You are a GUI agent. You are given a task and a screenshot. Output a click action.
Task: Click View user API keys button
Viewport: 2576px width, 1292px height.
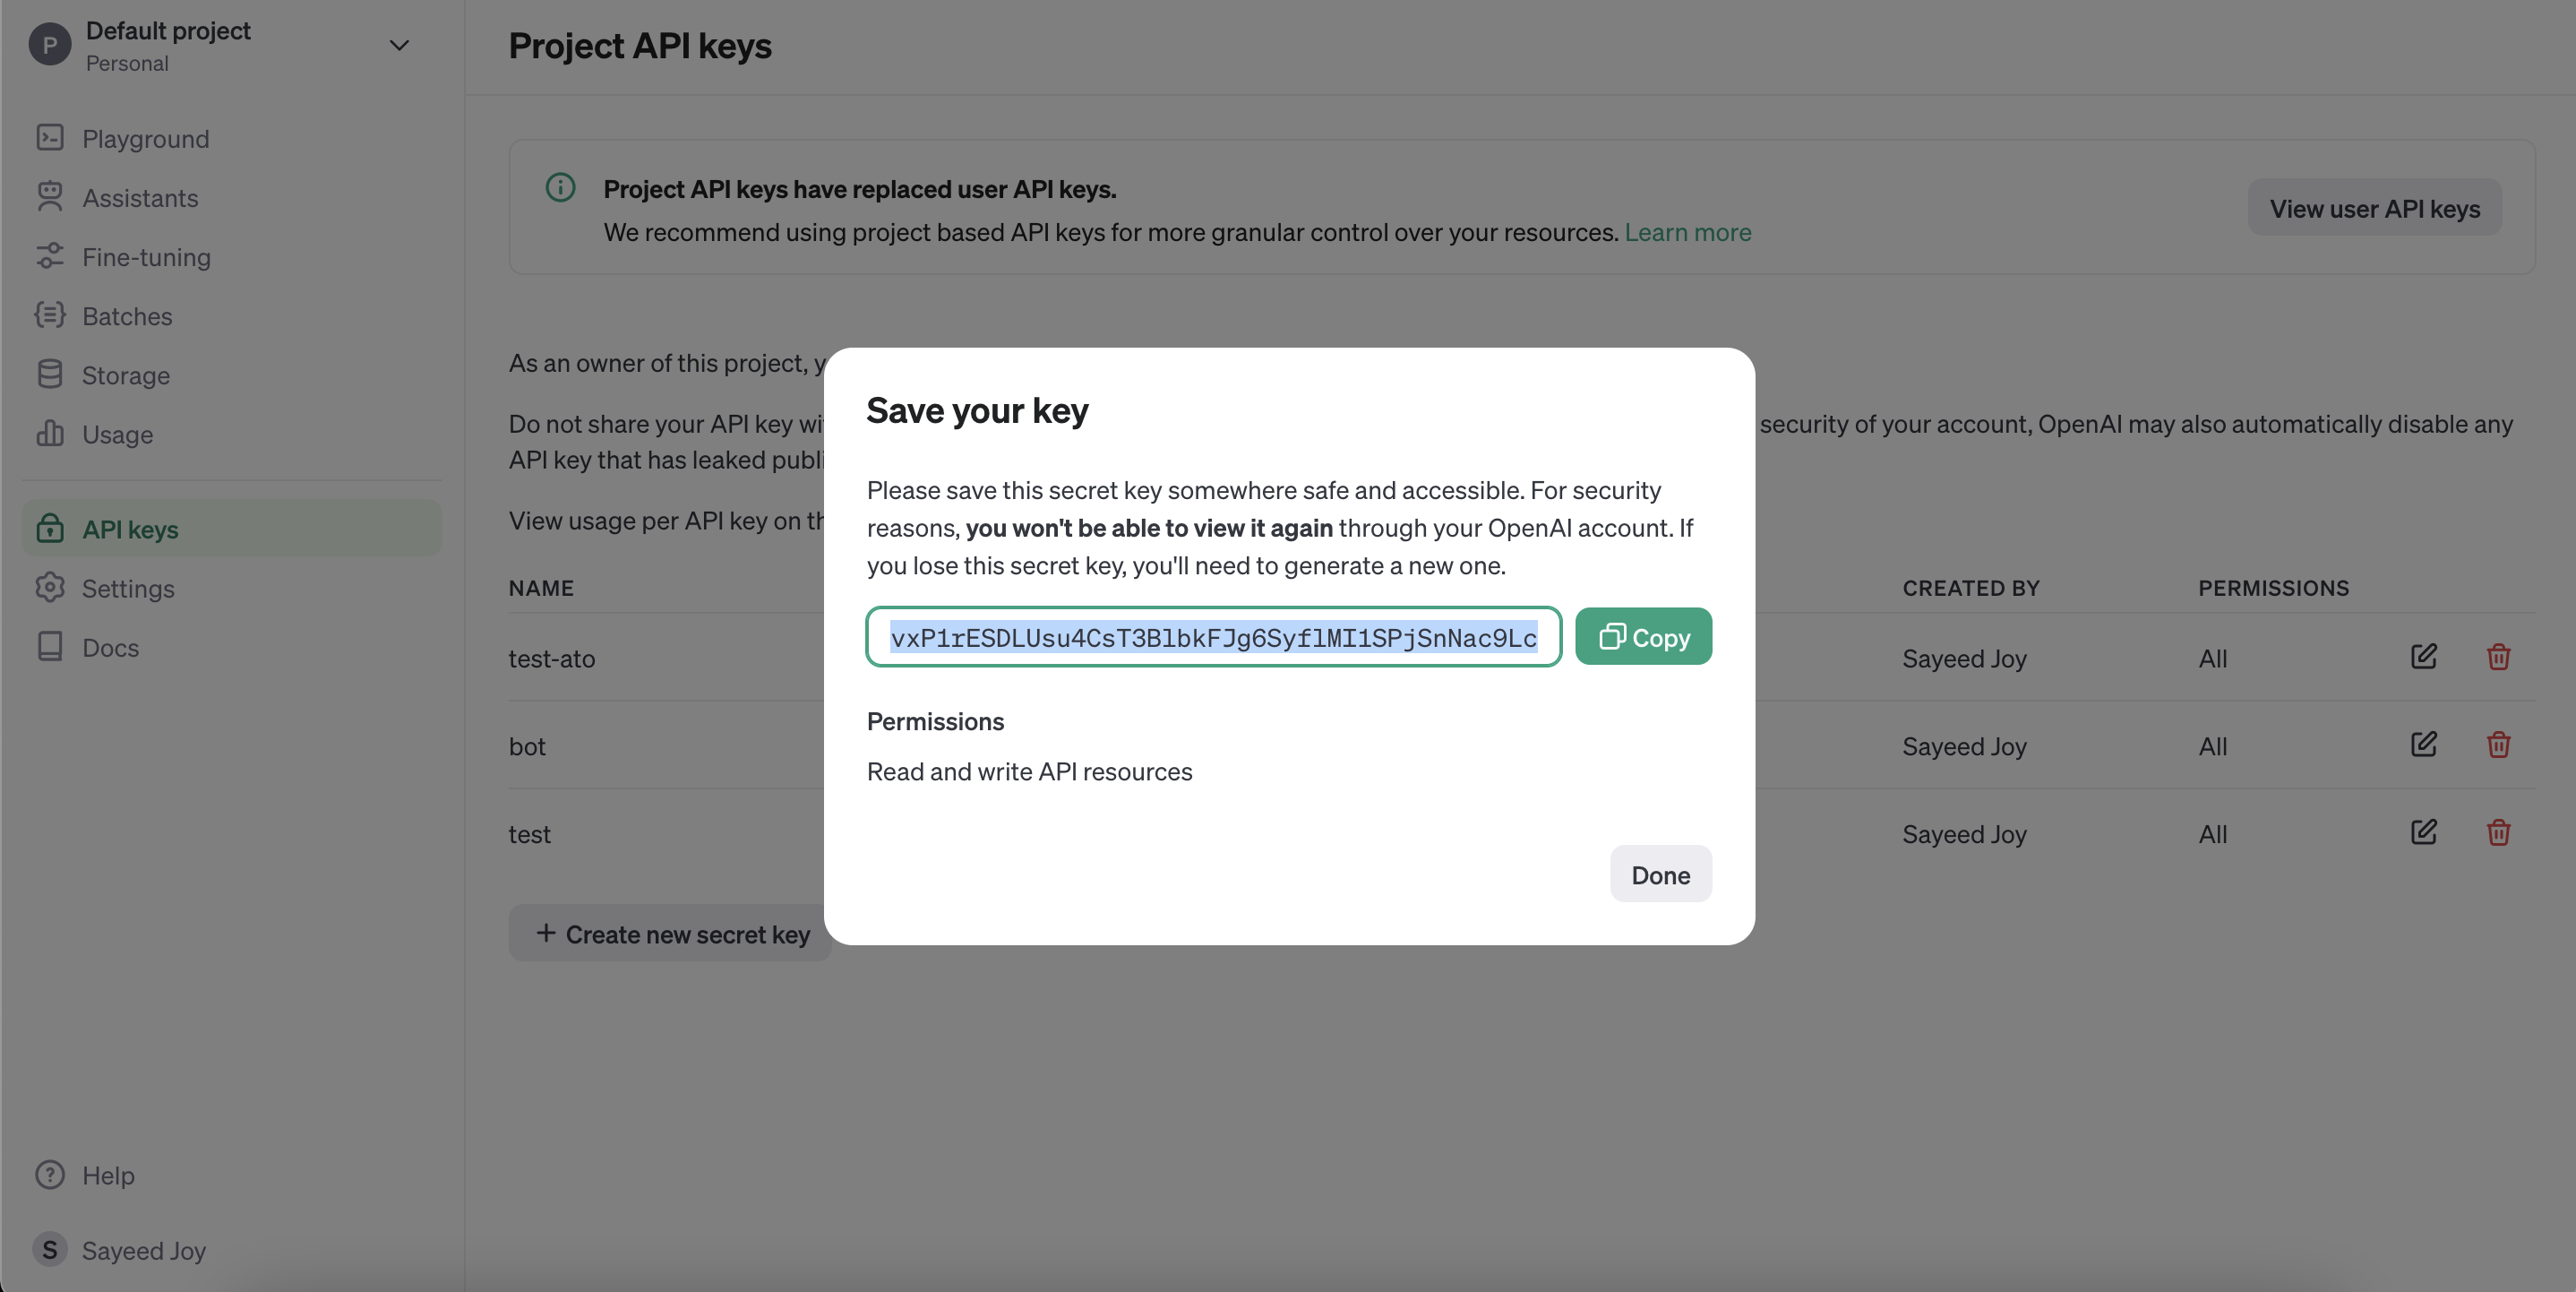coord(2374,206)
